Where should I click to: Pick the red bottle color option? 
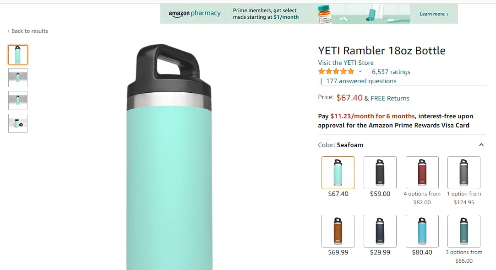[x=422, y=172]
